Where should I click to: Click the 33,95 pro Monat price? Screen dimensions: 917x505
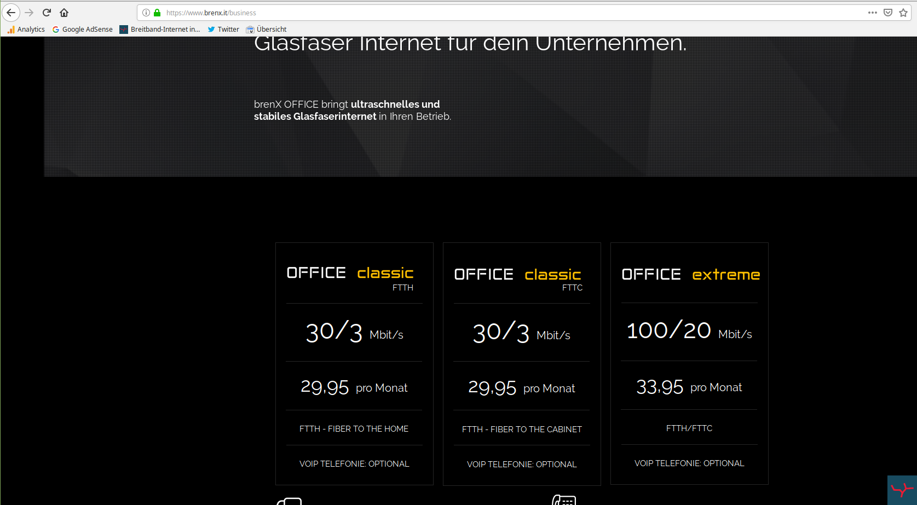point(689,387)
